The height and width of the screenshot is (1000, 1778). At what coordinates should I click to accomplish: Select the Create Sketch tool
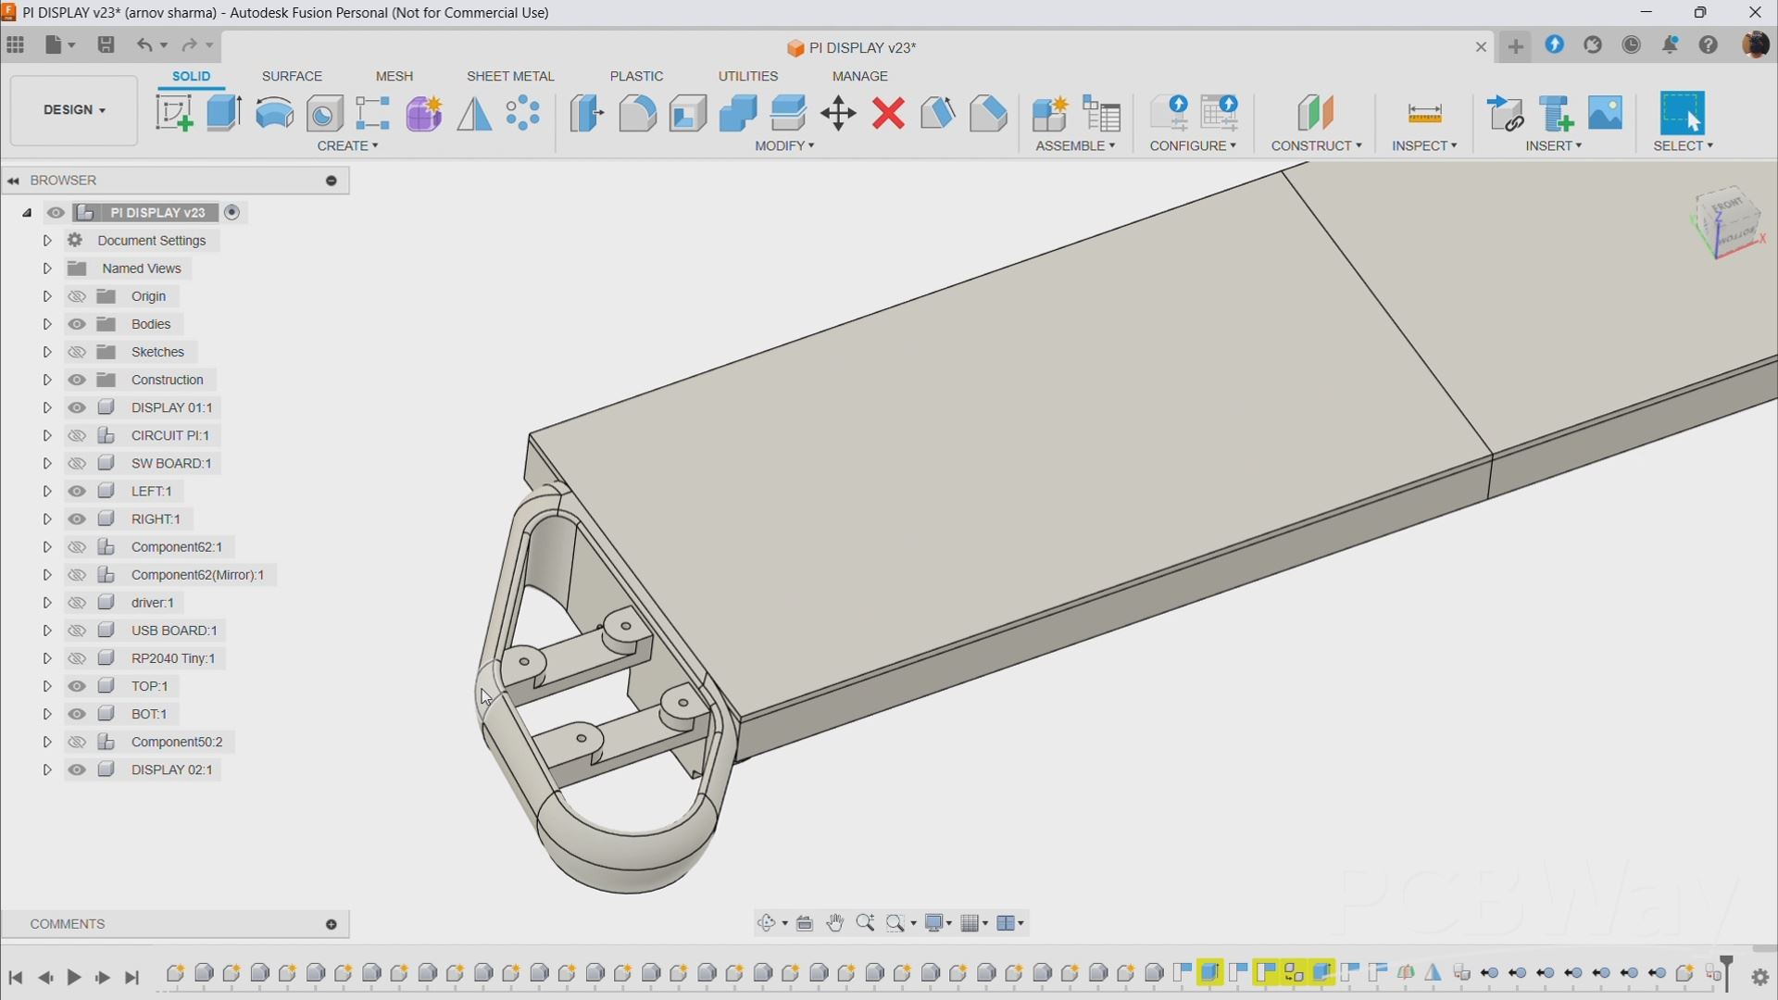(174, 113)
